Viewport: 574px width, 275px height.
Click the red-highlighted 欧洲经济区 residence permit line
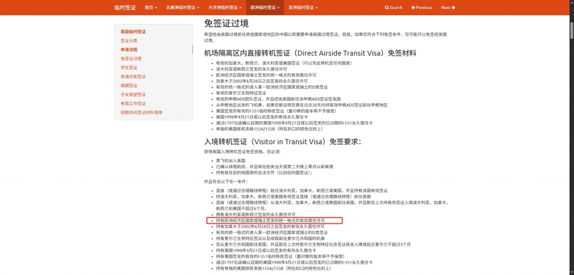tap(271, 221)
